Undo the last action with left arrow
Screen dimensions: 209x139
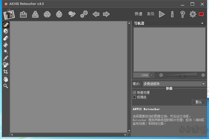[x=96, y=14]
